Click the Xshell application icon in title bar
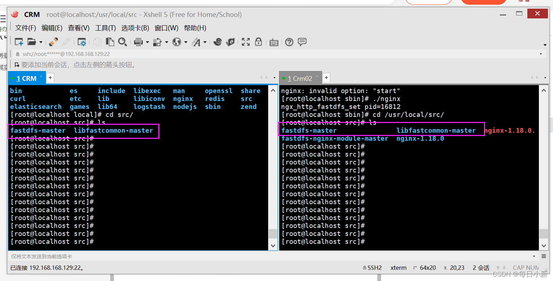This screenshot has width=553, height=281. (15, 14)
